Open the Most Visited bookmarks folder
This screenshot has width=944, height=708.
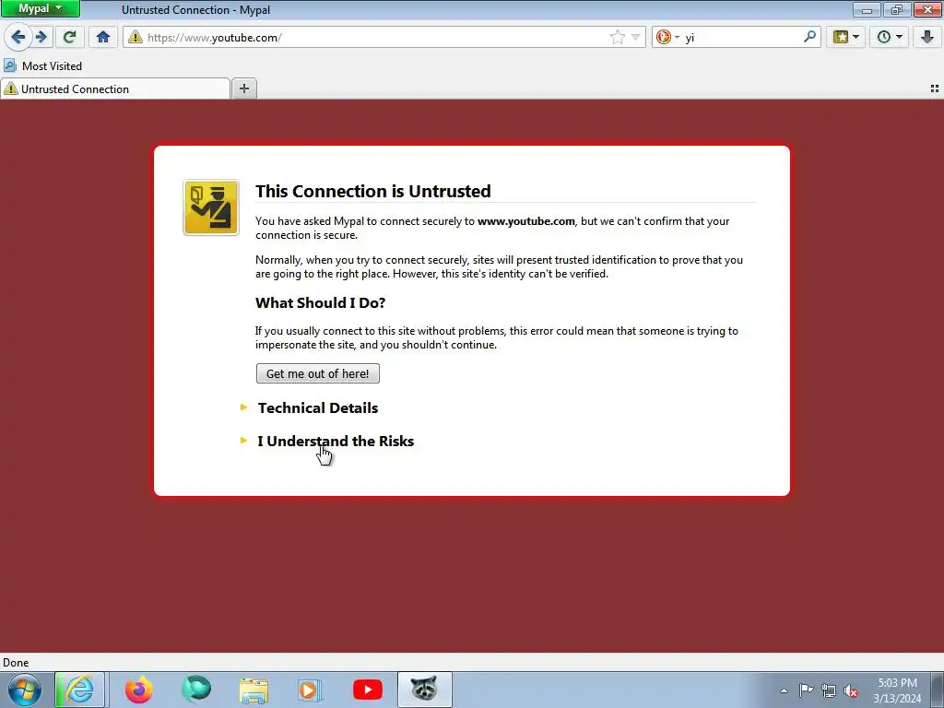tap(42, 65)
